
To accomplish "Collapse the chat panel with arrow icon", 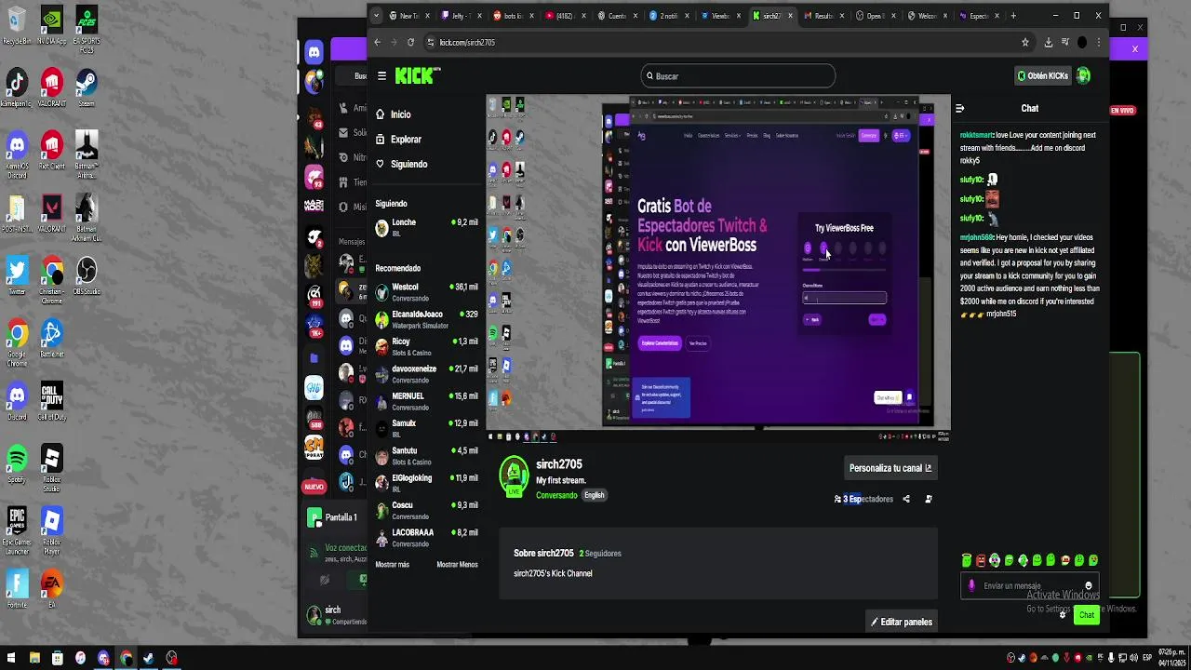I will click(x=959, y=109).
